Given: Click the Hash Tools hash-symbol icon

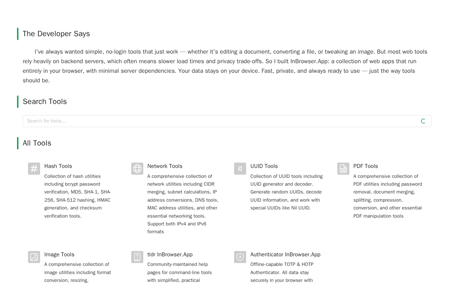Looking at the screenshot, I should point(34,169).
